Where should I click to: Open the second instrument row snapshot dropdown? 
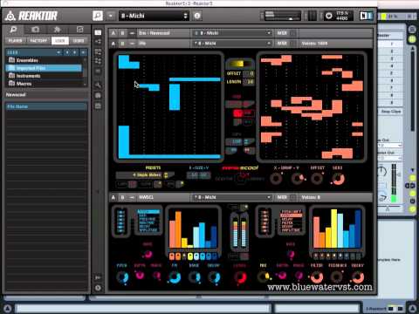(x=232, y=44)
